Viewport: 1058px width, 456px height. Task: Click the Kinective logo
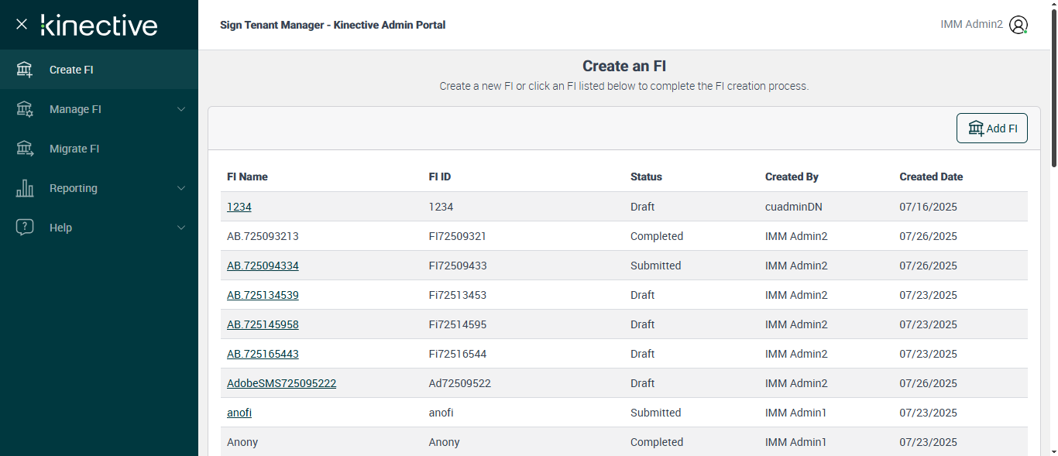[x=99, y=25]
